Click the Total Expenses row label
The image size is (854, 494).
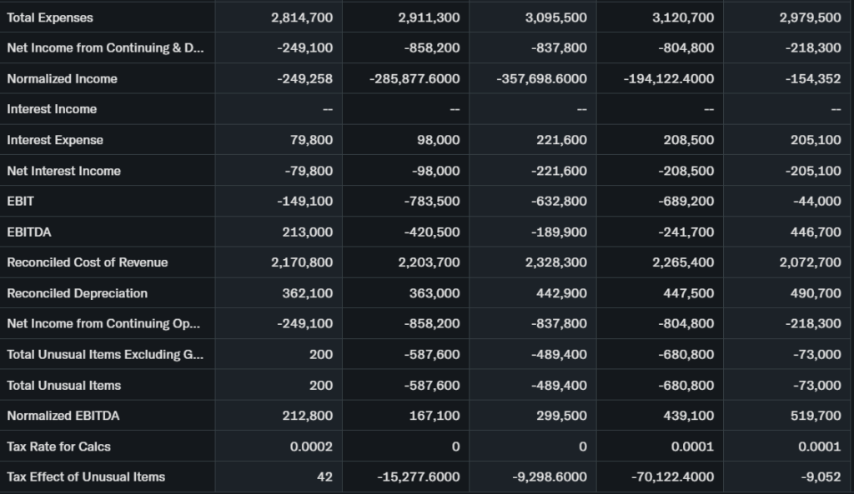tap(50, 17)
